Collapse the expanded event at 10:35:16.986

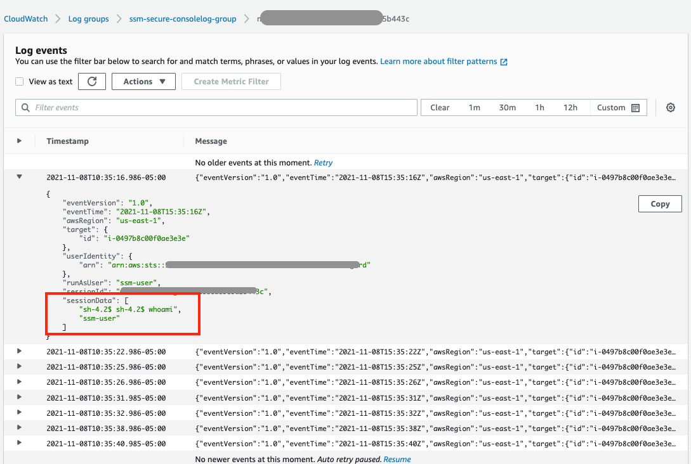pyautogui.click(x=19, y=177)
